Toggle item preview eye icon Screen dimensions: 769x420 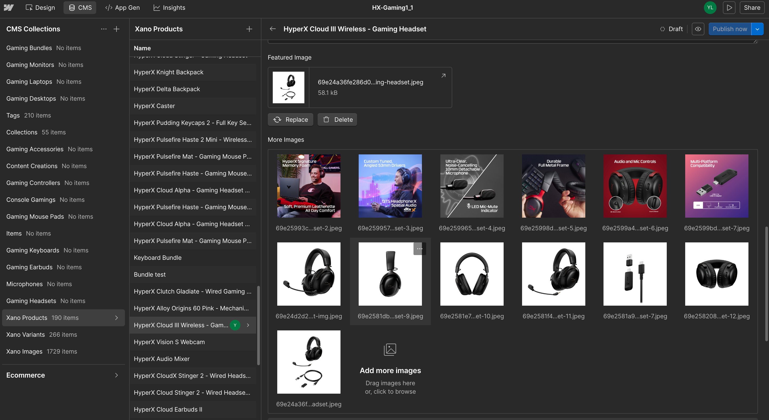coord(698,29)
